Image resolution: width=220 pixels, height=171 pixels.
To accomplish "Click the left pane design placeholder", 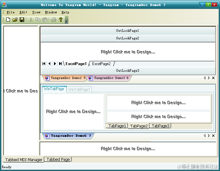I will pyautogui.click(x=21, y=91).
